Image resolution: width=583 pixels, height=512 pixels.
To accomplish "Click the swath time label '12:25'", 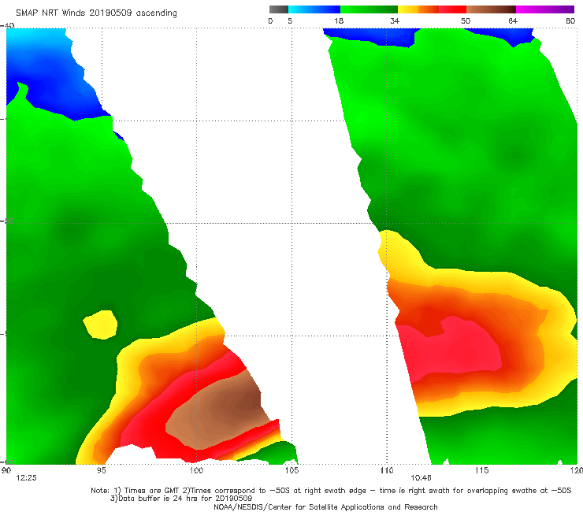I will (x=27, y=478).
